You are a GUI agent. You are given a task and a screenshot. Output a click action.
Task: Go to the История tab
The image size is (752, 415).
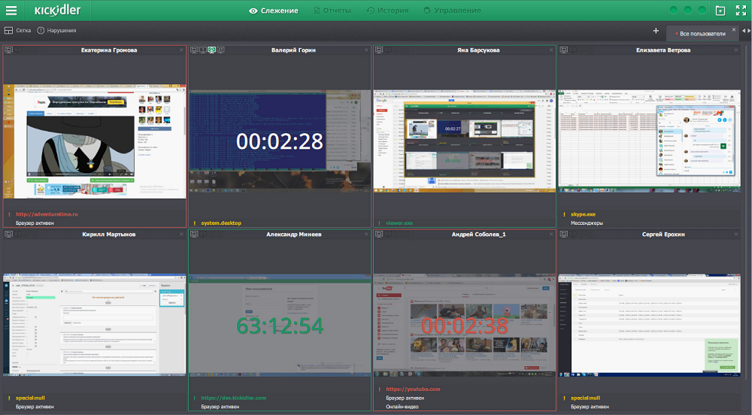tap(388, 11)
